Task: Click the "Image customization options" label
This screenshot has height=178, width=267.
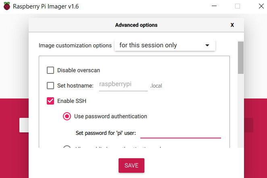Action: tap(75, 46)
